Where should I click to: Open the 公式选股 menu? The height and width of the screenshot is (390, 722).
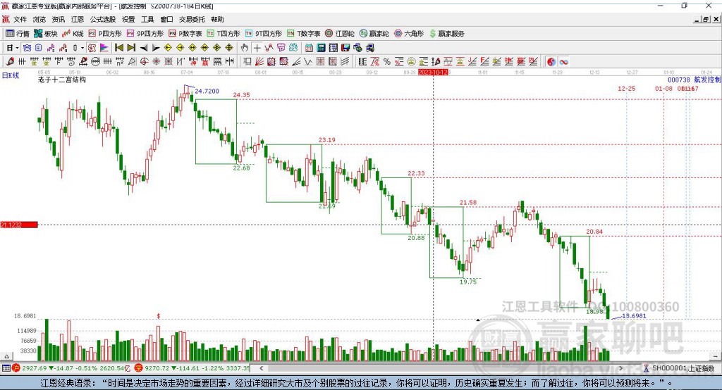pos(103,19)
